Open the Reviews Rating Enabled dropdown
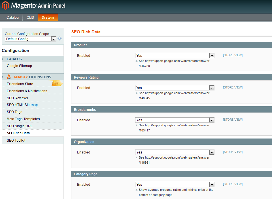This screenshot has height=199, width=272. pyautogui.click(x=212, y=88)
